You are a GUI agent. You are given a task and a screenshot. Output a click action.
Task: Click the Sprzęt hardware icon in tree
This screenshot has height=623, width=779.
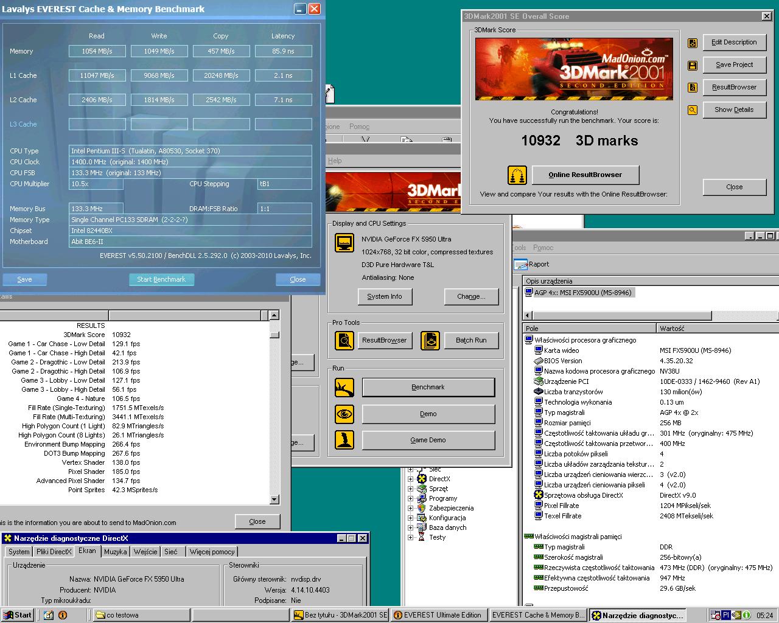pyautogui.click(x=422, y=489)
